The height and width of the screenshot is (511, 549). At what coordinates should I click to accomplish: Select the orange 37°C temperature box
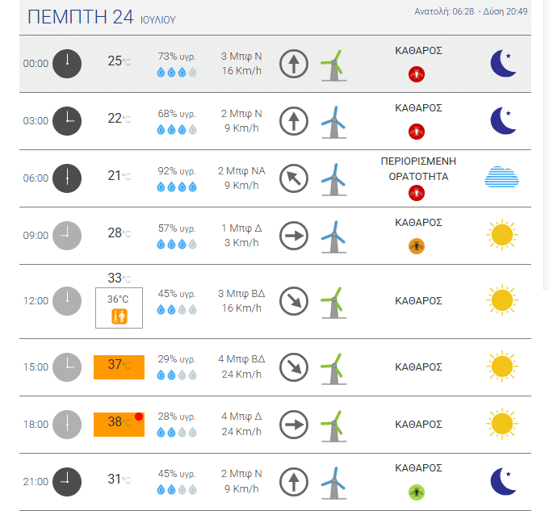pos(119,367)
